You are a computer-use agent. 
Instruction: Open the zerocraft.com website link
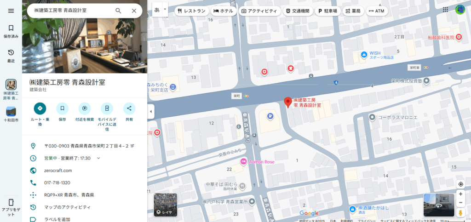tap(58, 171)
